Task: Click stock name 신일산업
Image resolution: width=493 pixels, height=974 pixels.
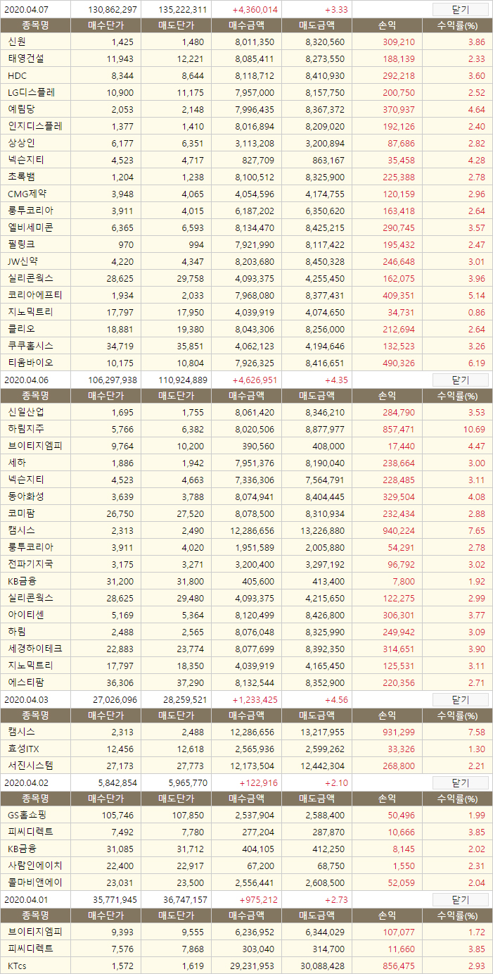Action: 25,412
